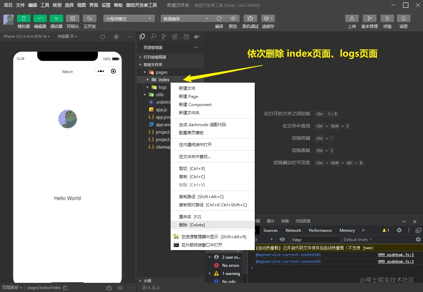The width and height of the screenshot is (423, 292).
Task: Open the 热重载 开 hot reload dropdown
Action: click(x=67, y=36)
